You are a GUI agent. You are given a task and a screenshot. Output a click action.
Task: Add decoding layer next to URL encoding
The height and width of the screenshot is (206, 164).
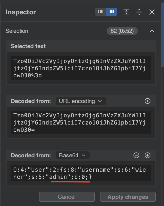[x=148, y=101]
